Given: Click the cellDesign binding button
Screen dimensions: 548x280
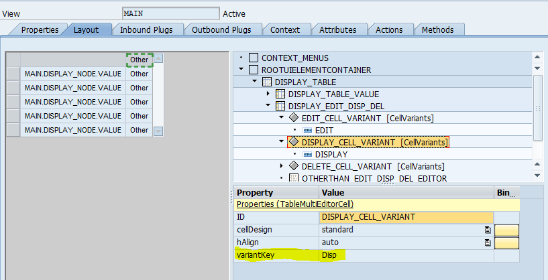Looking at the screenshot, I should pyautogui.click(x=506, y=230).
